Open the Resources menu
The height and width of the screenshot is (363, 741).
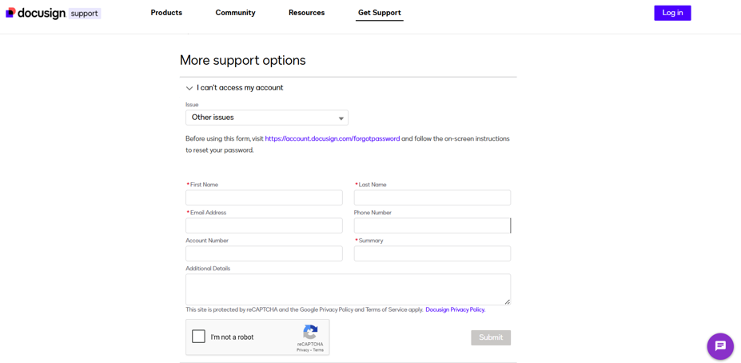(x=307, y=13)
